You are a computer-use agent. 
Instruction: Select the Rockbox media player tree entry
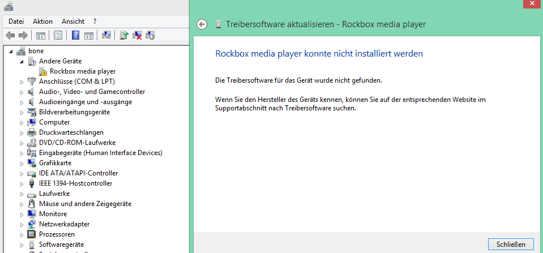[83, 71]
